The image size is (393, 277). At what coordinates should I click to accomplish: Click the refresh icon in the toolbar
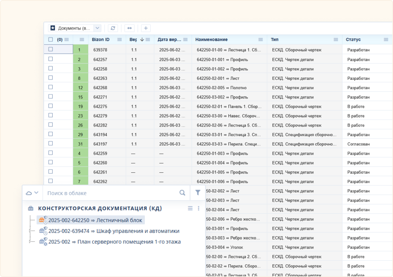113,28
